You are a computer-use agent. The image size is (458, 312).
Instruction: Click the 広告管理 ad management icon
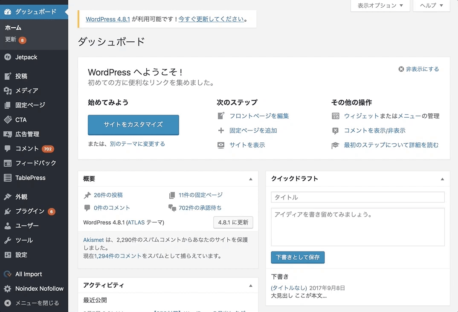[x=8, y=134]
